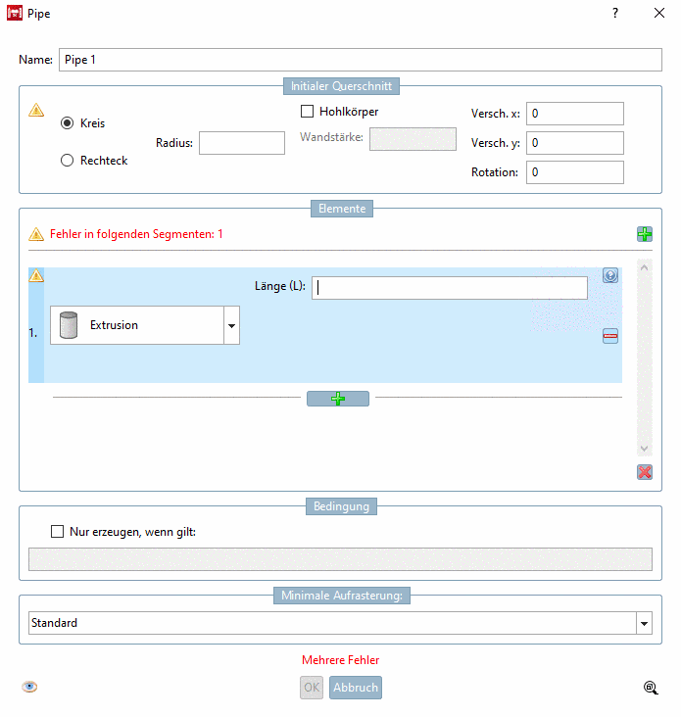Click the Abbruch button
Image resolution: width=681 pixels, height=717 pixels.
356,688
